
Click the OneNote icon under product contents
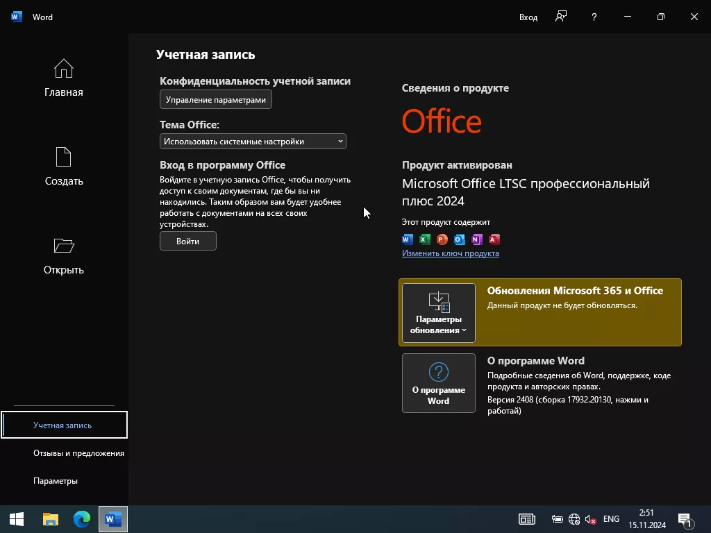[477, 239]
